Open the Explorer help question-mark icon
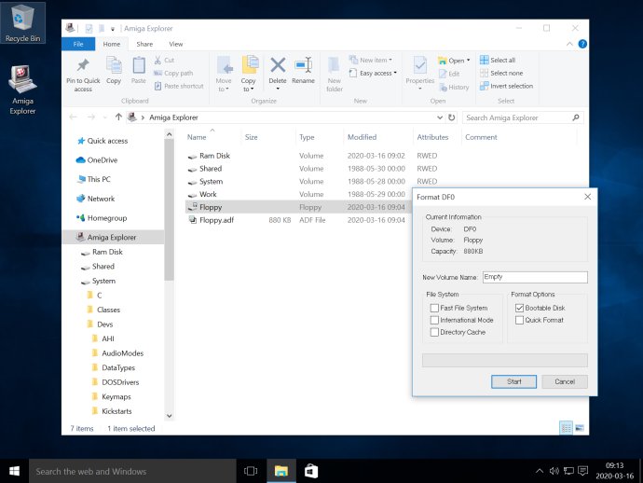643x483 pixels. [582, 44]
